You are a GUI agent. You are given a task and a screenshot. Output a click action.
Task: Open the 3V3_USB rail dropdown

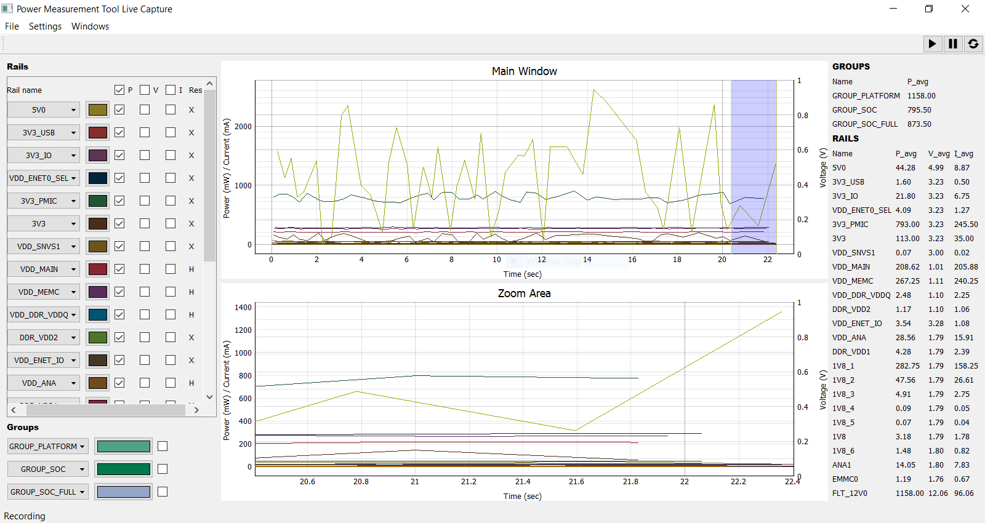click(44, 132)
